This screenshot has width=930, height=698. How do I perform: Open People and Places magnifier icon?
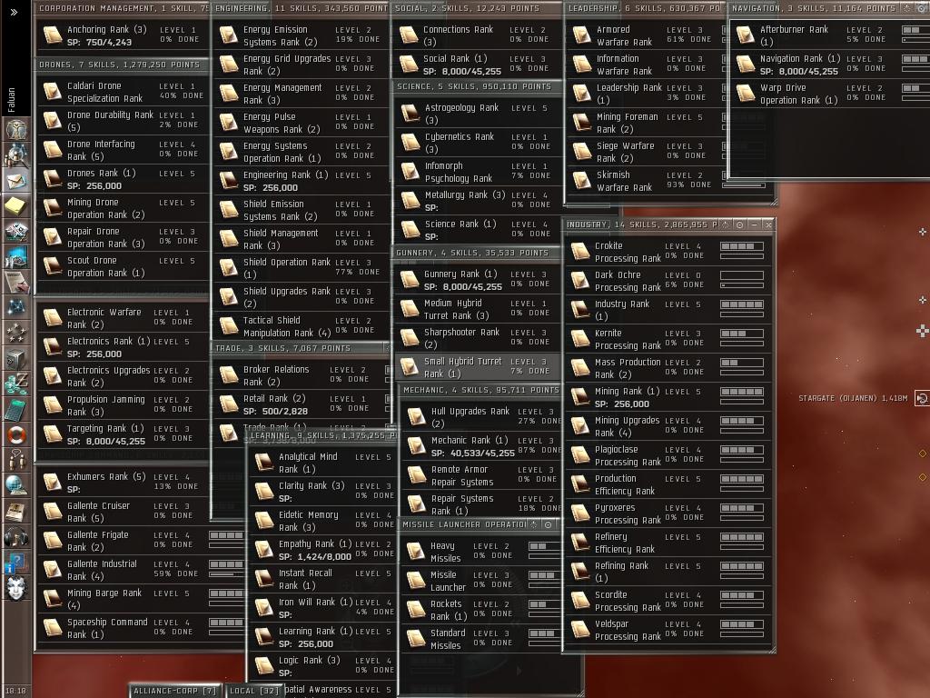tap(16, 155)
